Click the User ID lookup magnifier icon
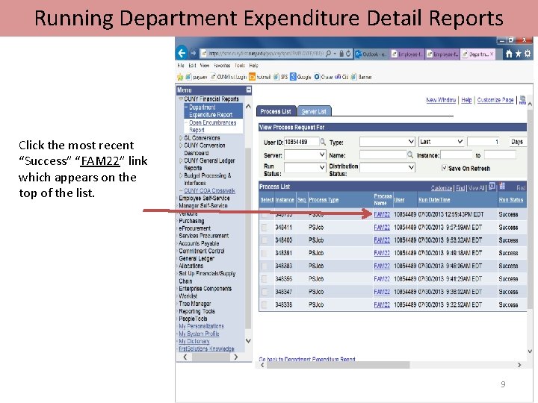 323,142
